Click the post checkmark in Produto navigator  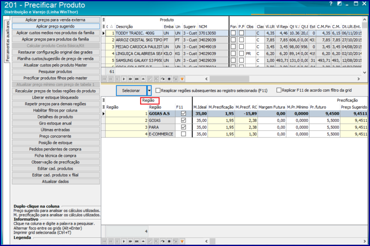coord(150,79)
